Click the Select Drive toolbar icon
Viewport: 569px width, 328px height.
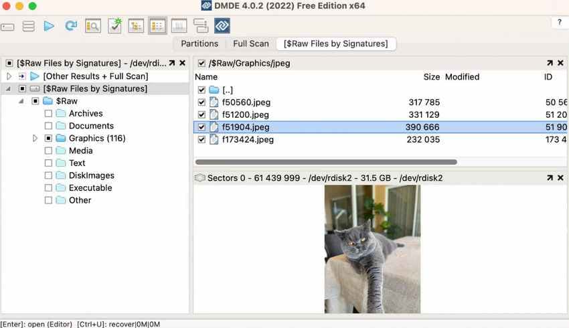click(x=7, y=27)
